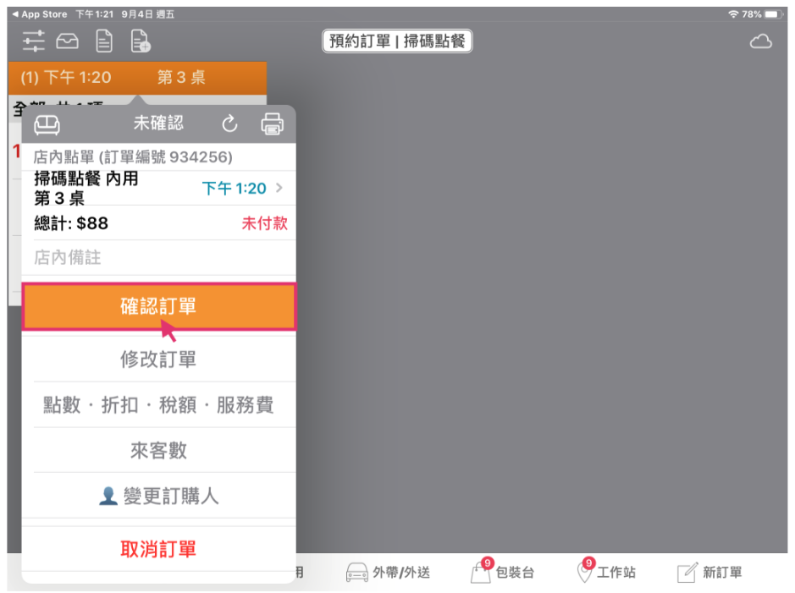Print the order using printer icon
This screenshot has height=593, width=795.
(x=272, y=124)
